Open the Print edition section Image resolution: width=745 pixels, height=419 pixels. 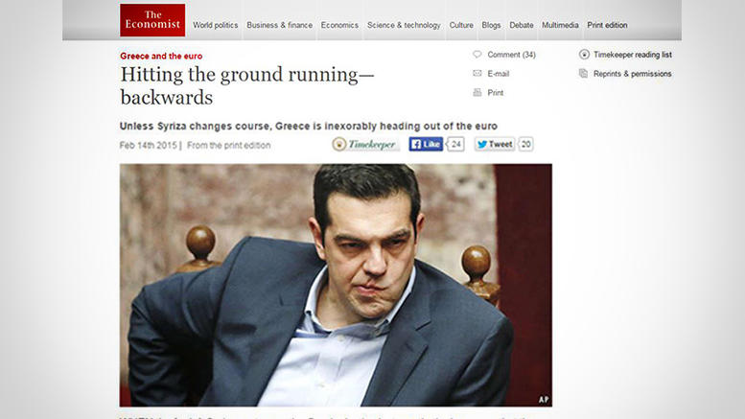click(607, 25)
